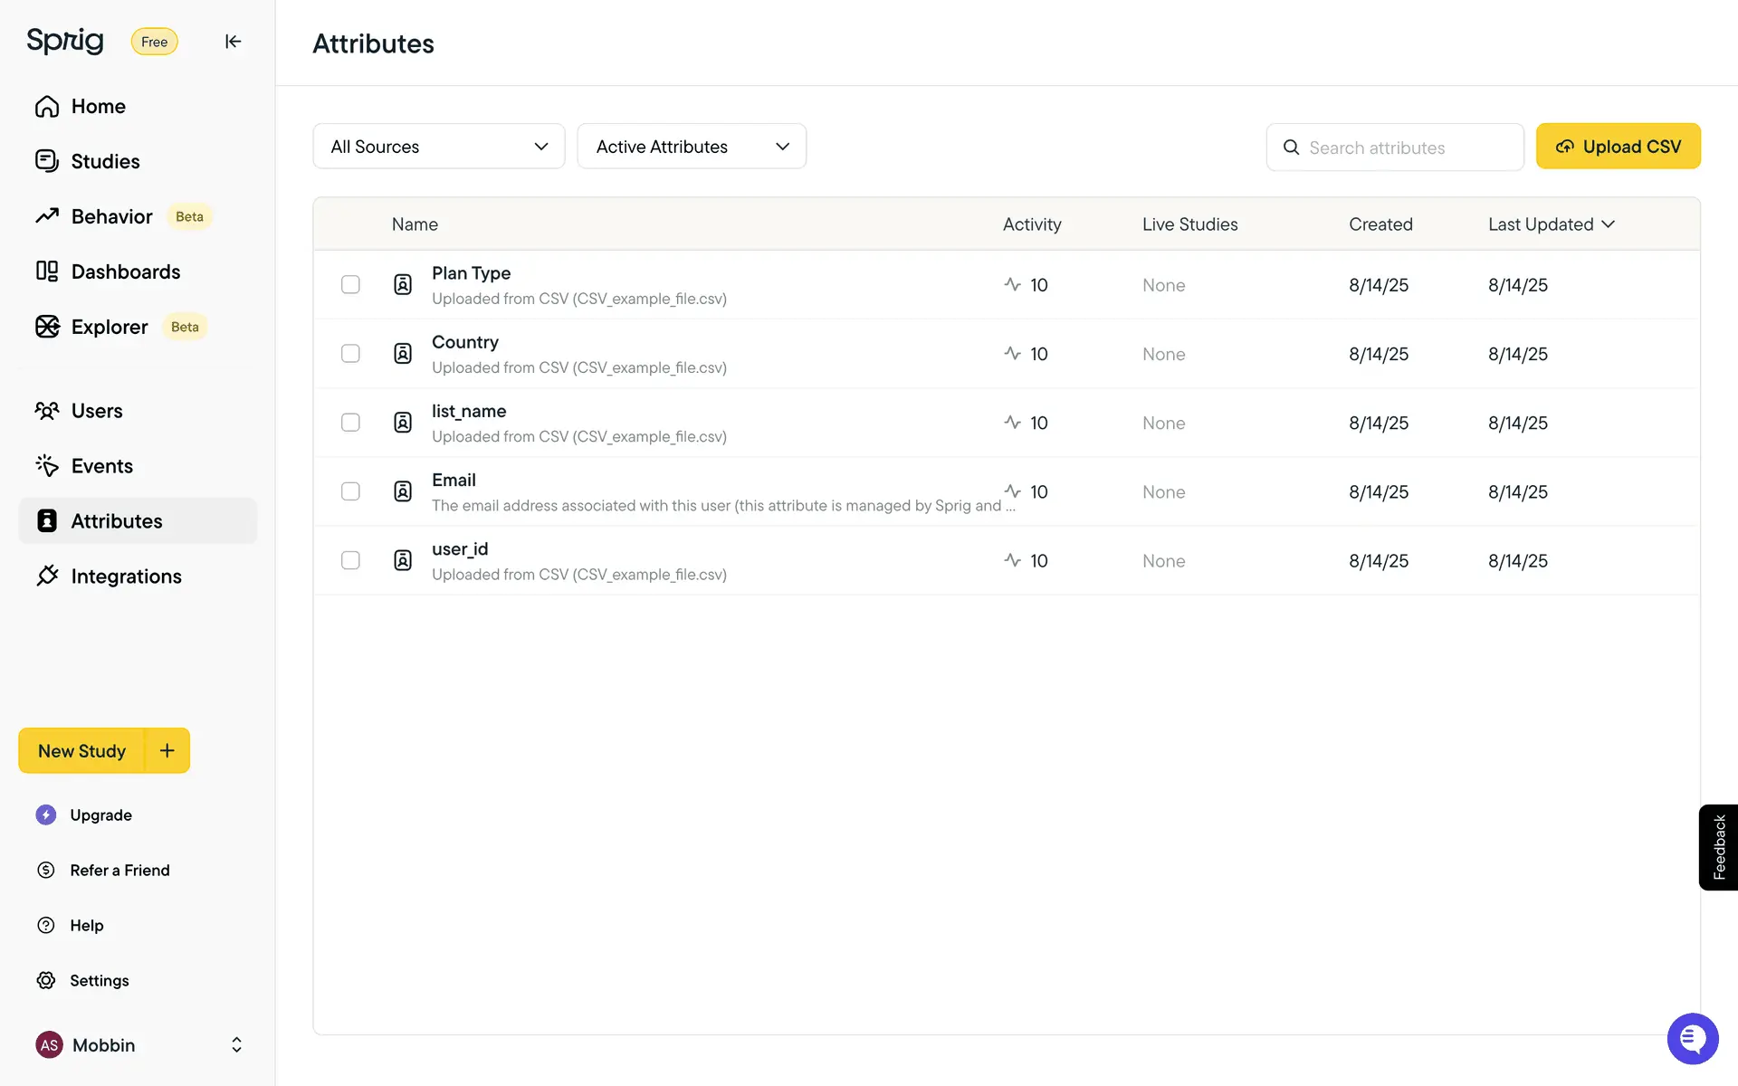Tick the user_id row checkbox

click(350, 560)
